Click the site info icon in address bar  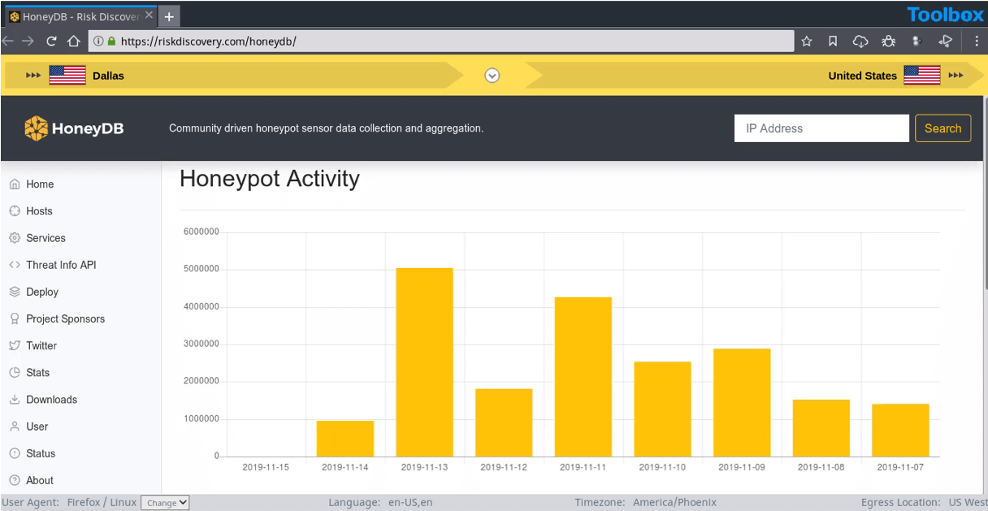[97, 41]
